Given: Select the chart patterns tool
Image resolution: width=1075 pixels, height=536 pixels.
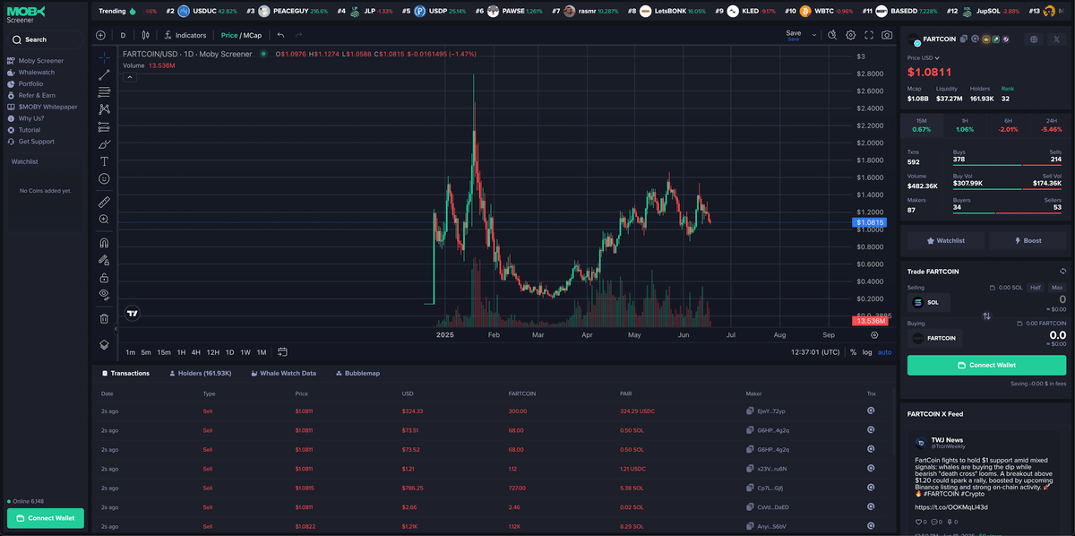Looking at the screenshot, I should pos(104,109).
